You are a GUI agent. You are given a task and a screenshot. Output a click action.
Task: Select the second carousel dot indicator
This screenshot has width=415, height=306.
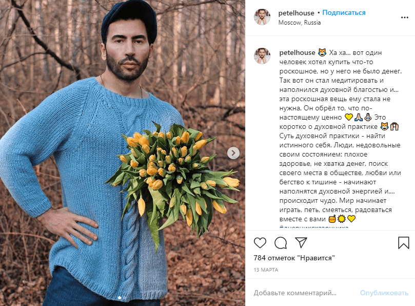125,298
